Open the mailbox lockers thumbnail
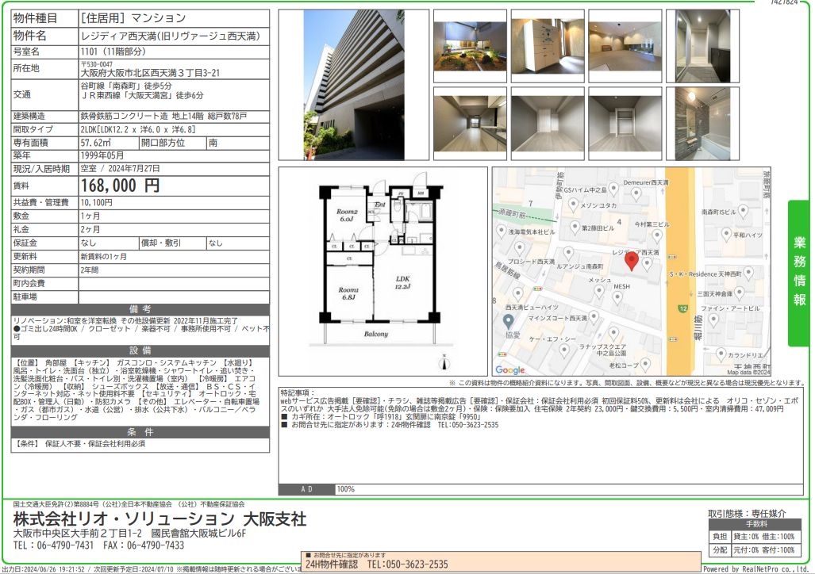Image resolution: width=815 pixels, height=574 pixels. (548, 46)
